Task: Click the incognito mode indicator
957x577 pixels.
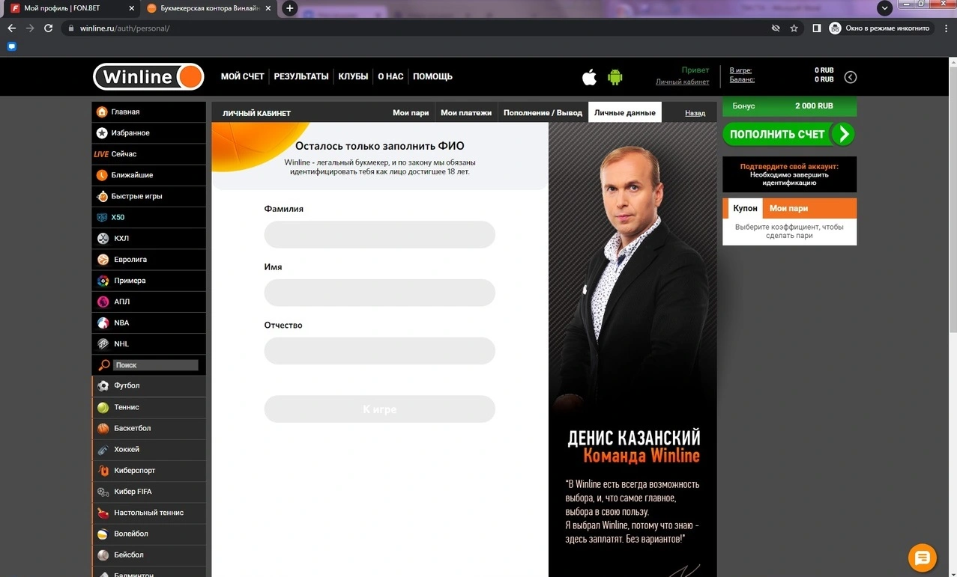Action: (881, 28)
